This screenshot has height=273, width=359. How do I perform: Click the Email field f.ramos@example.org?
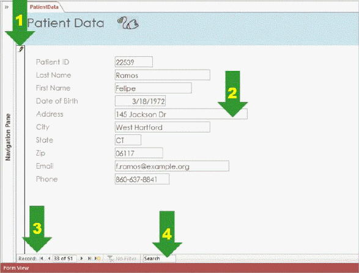pos(172,166)
